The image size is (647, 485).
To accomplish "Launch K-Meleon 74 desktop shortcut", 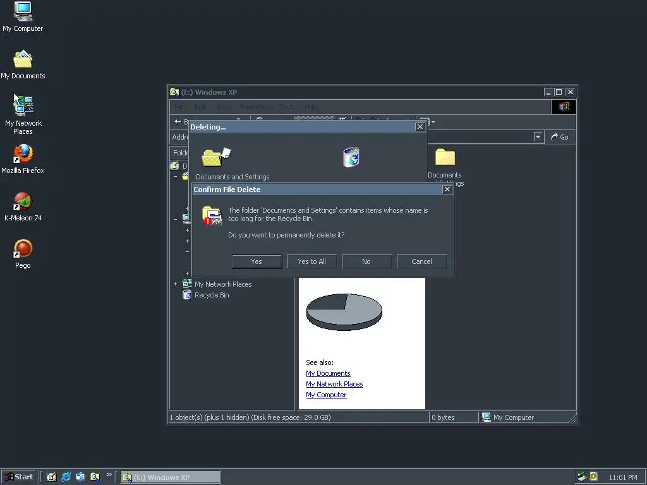I will tap(23, 207).
